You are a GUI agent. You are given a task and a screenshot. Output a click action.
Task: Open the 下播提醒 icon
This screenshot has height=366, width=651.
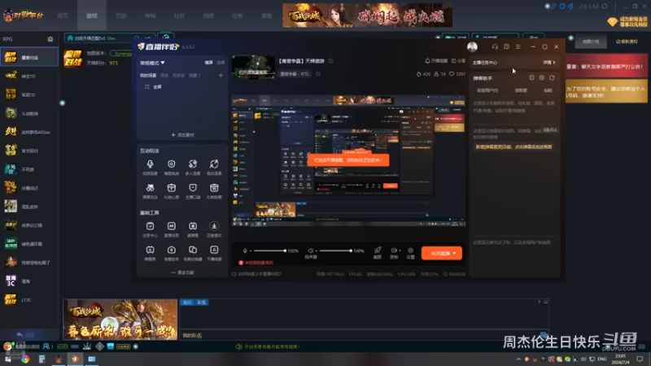214,250
